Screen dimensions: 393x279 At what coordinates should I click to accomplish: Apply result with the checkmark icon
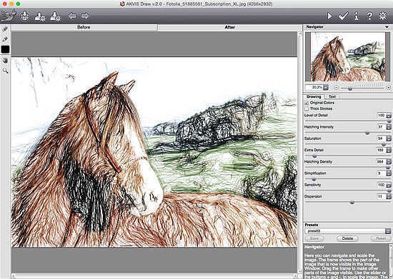click(x=343, y=16)
